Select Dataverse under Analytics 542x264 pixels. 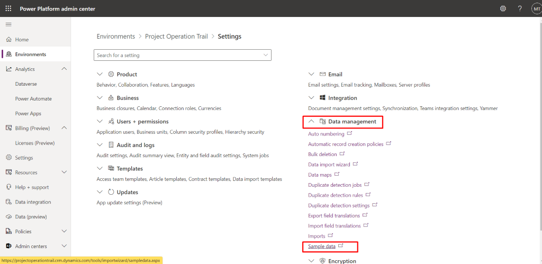click(26, 84)
